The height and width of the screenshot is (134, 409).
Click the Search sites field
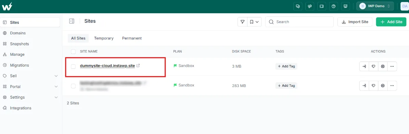click(x=299, y=22)
